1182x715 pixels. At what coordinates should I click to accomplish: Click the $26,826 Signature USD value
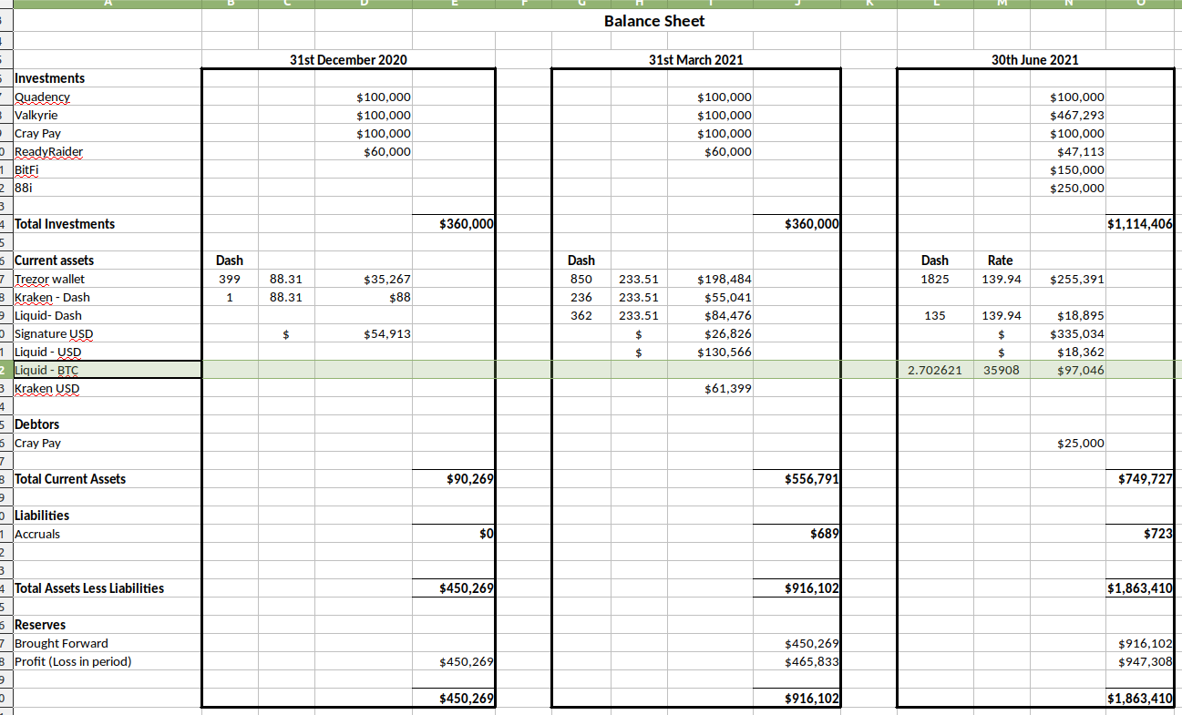(x=728, y=333)
